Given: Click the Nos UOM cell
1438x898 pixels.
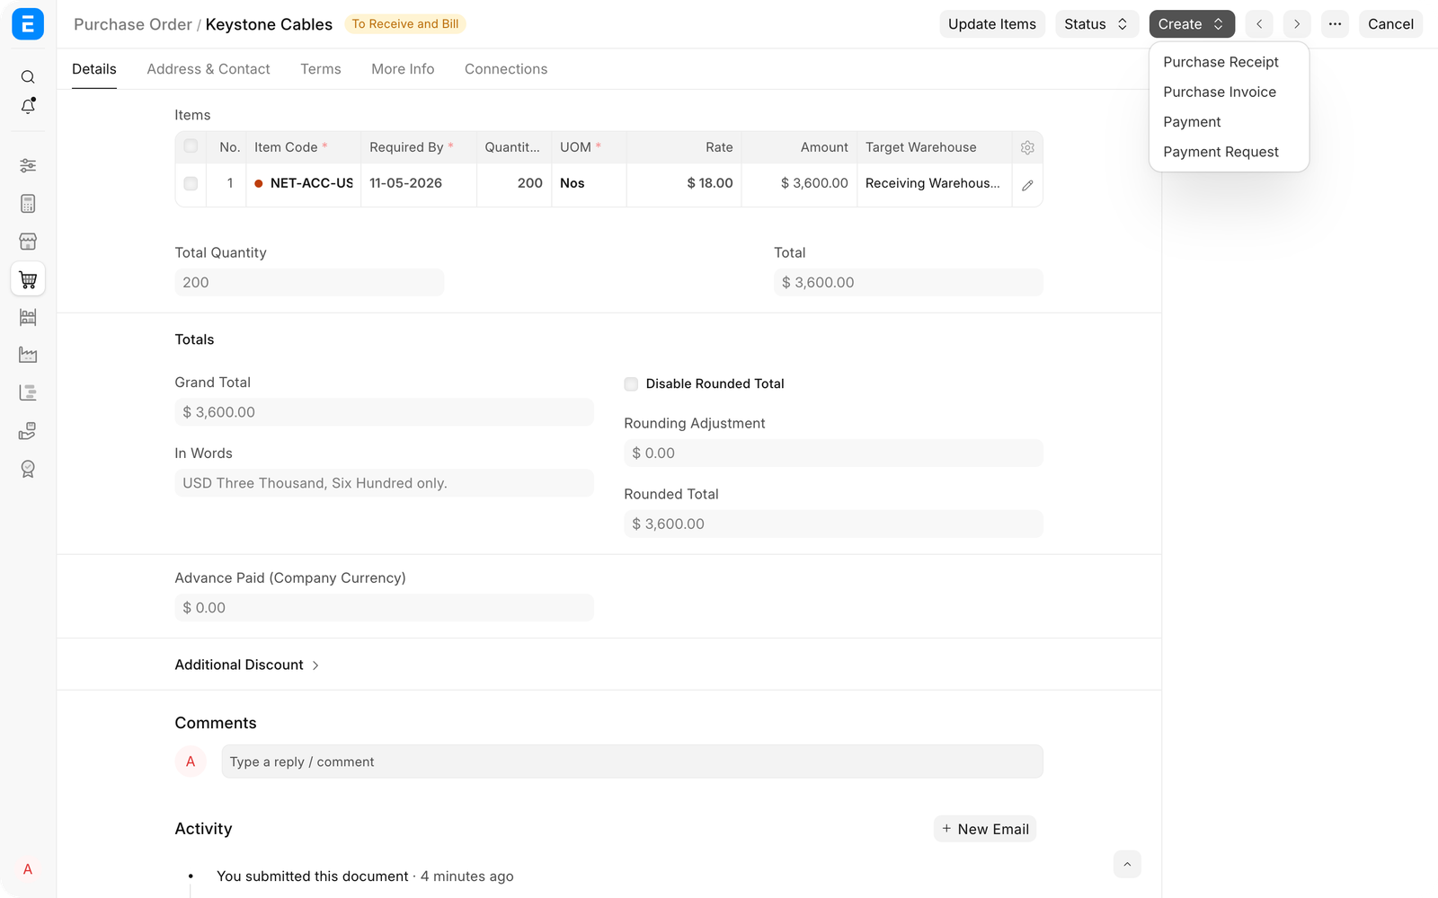Looking at the screenshot, I should 589,183.
